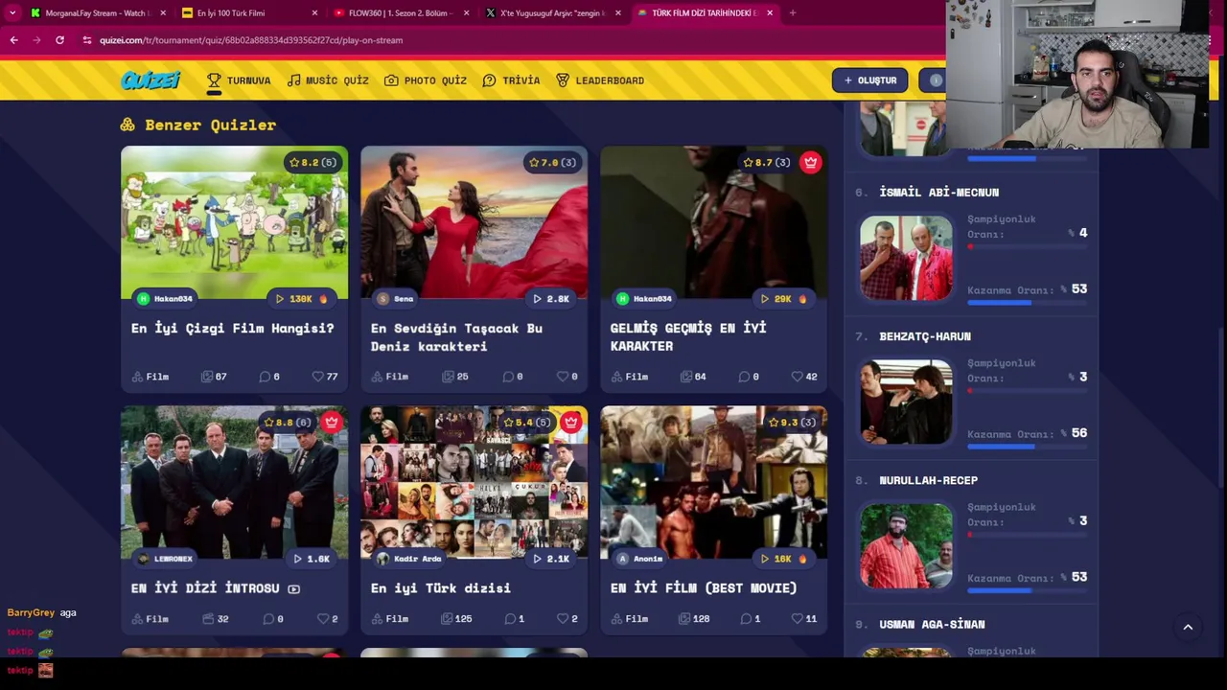
Task: Click the crown badge on Gelmiş Geçmiş card
Action: pyautogui.click(x=811, y=162)
